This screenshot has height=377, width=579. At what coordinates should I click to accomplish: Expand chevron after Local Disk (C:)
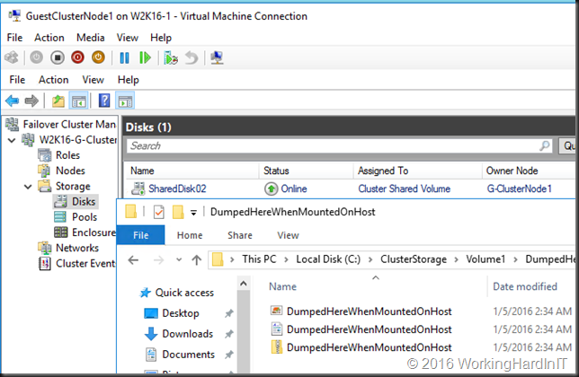(370, 259)
